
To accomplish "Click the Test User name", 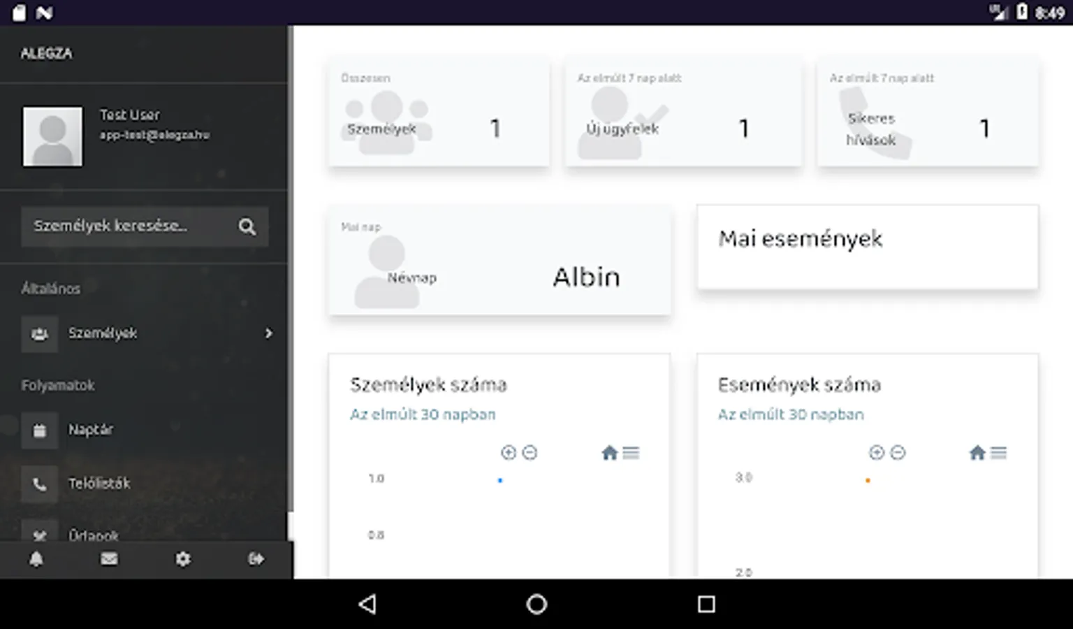I will 130,115.
